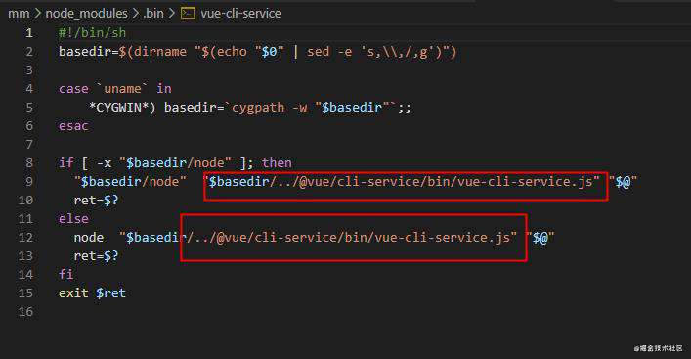The width and height of the screenshot is (691, 359).
Task: Expand the chevron after .bin breadcrumb
Action: click(172, 14)
